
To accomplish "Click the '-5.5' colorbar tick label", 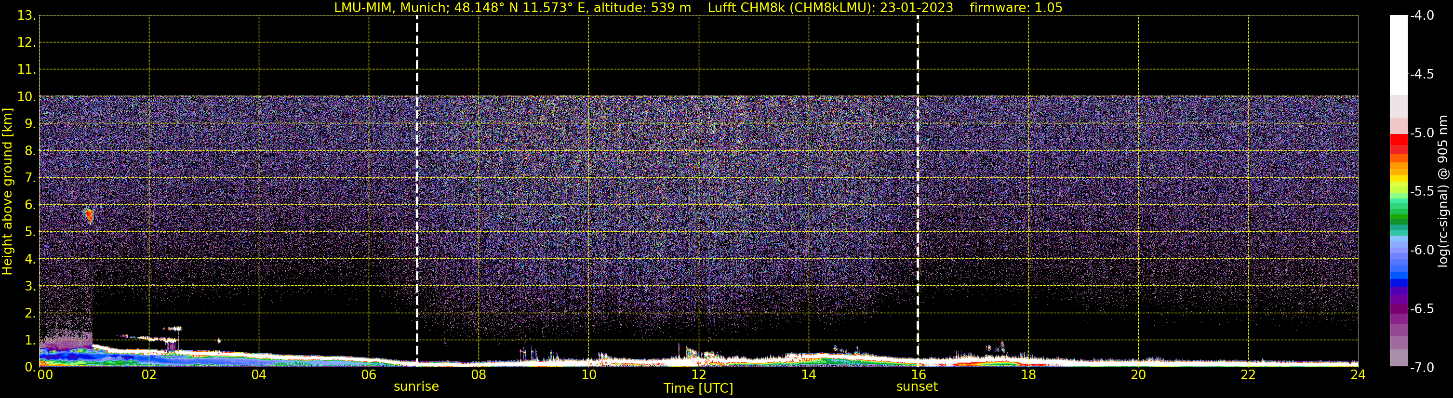I will click(1421, 192).
